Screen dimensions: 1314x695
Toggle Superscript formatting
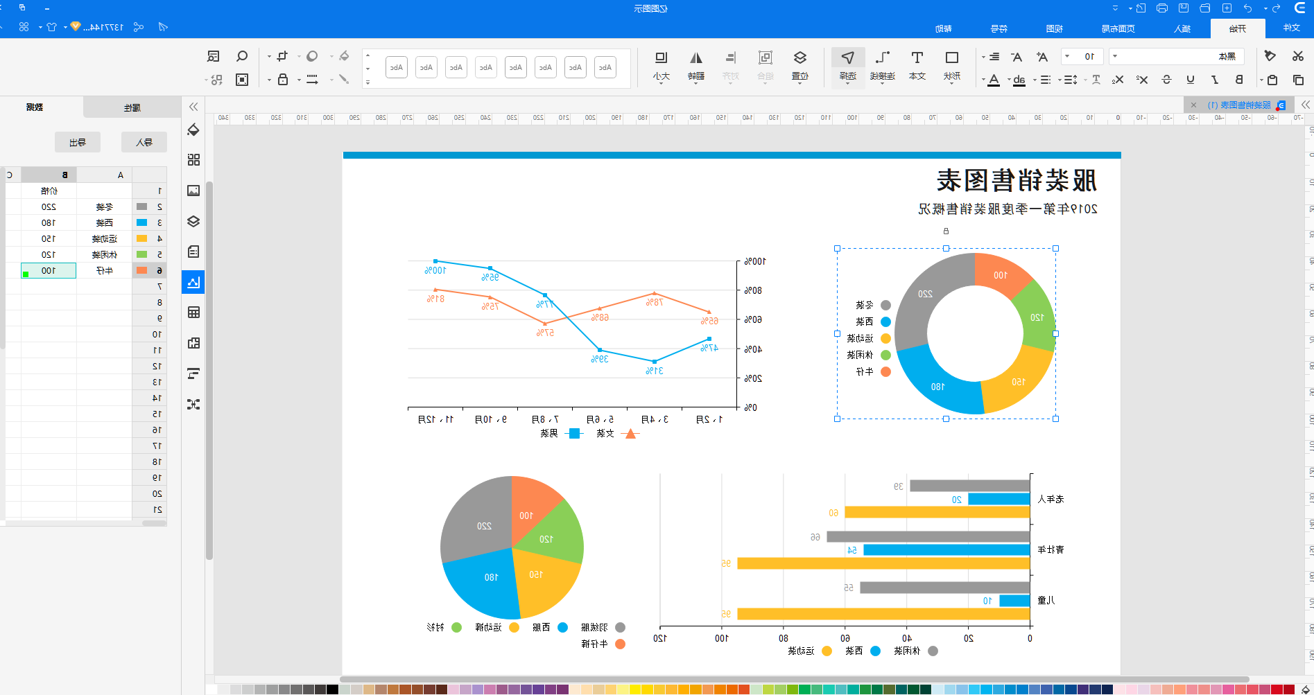click(x=1142, y=80)
